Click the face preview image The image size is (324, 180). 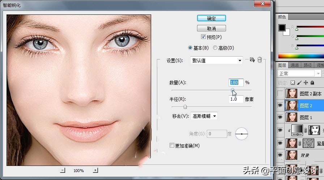click(x=79, y=90)
